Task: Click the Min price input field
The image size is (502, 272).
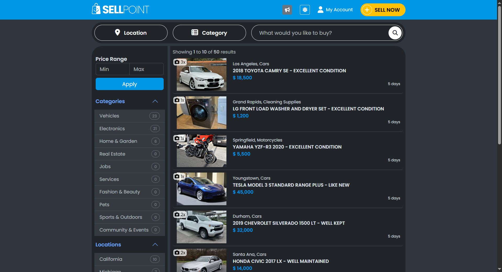Action: (113, 69)
